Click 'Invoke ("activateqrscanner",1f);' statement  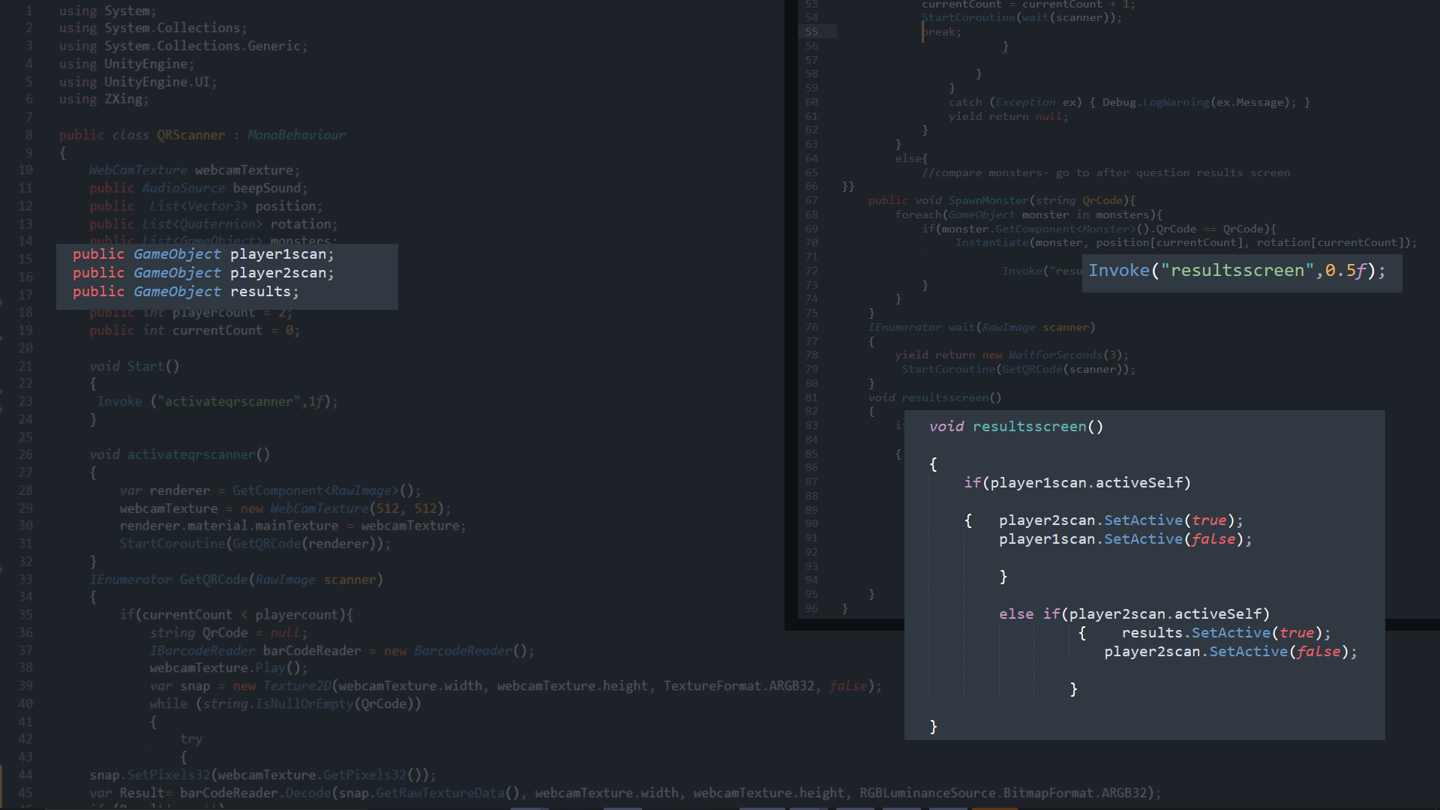click(x=217, y=402)
